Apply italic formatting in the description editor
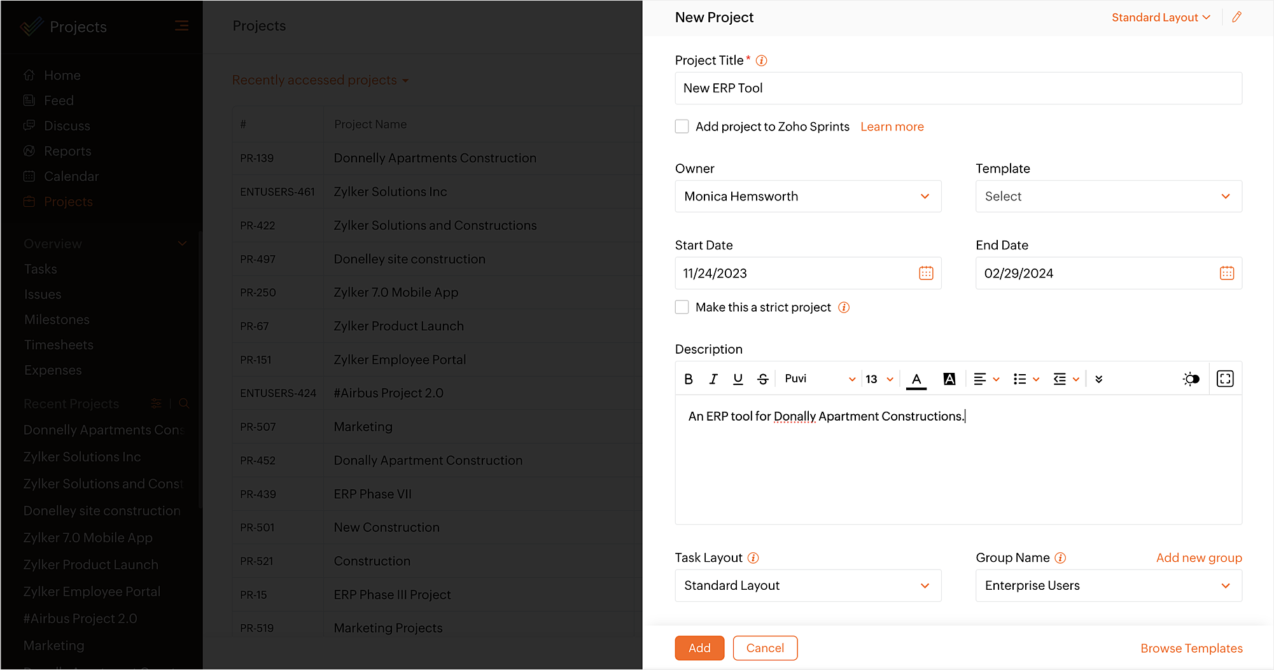 click(713, 379)
